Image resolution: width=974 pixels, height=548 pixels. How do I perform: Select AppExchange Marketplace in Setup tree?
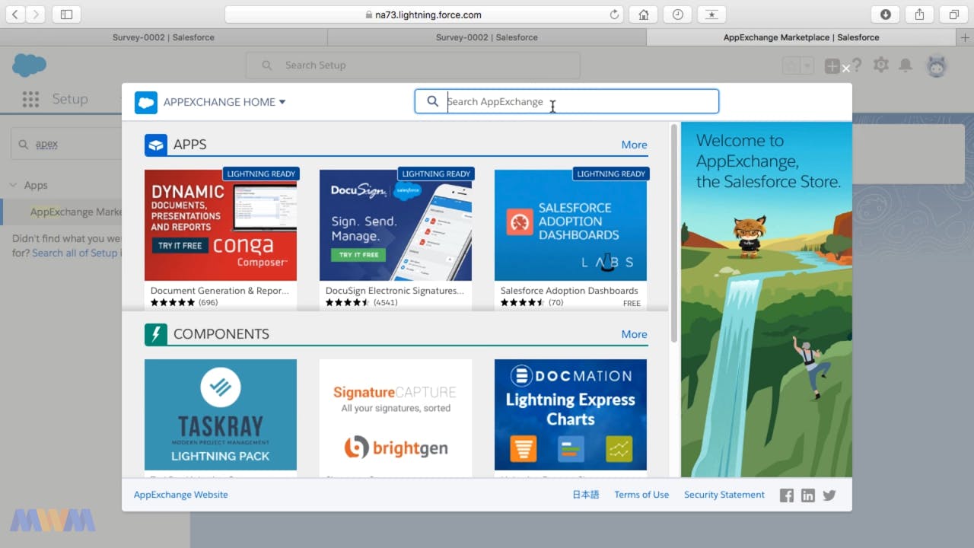[75, 212]
